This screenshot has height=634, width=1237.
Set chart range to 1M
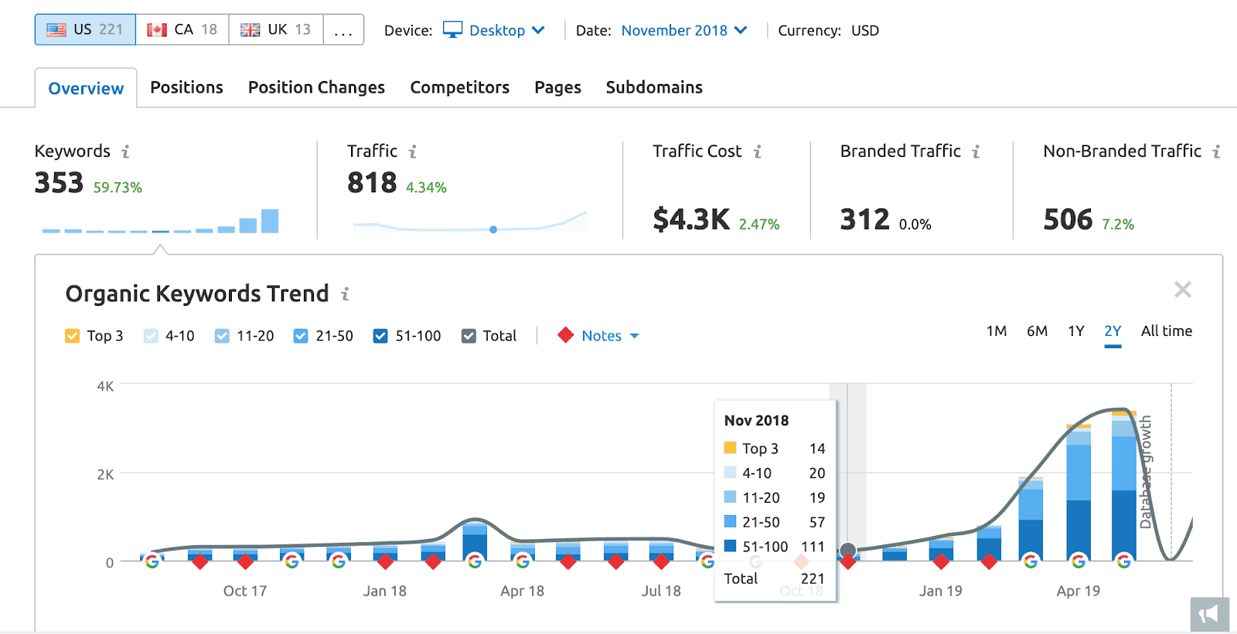[x=997, y=331]
